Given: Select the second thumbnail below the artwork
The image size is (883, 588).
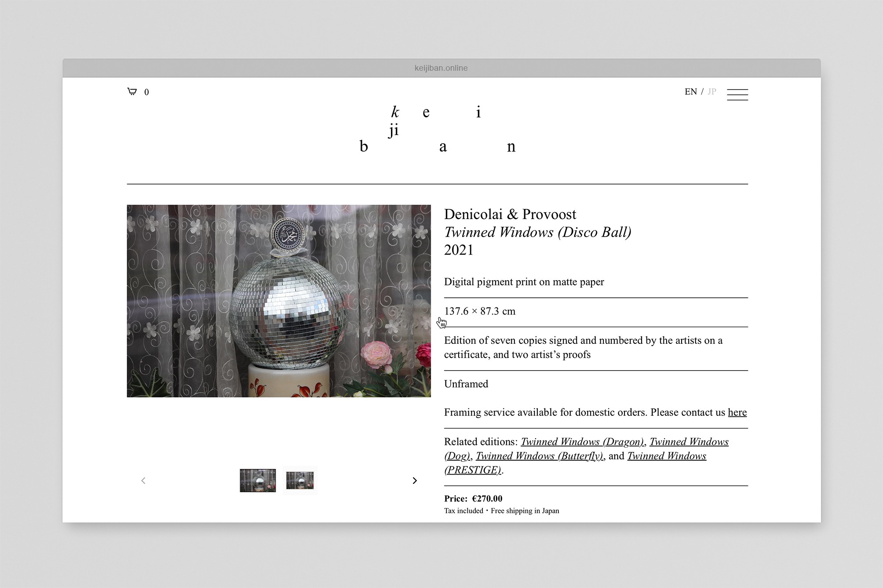Looking at the screenshot, I should pos(301,480).
